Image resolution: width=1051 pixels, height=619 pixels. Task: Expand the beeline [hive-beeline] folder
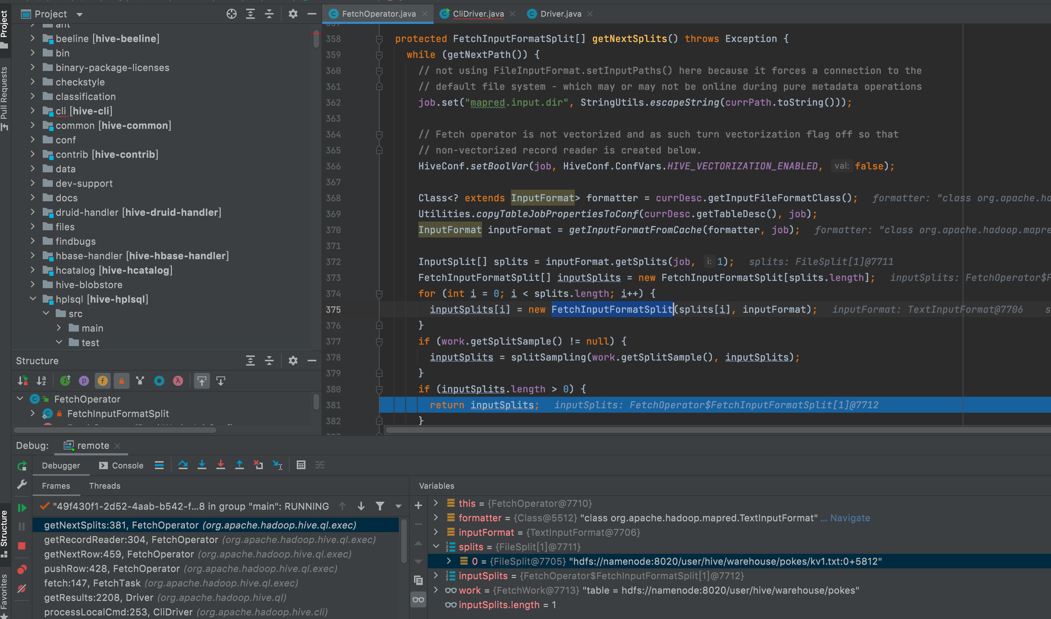[x=33, y=38]
